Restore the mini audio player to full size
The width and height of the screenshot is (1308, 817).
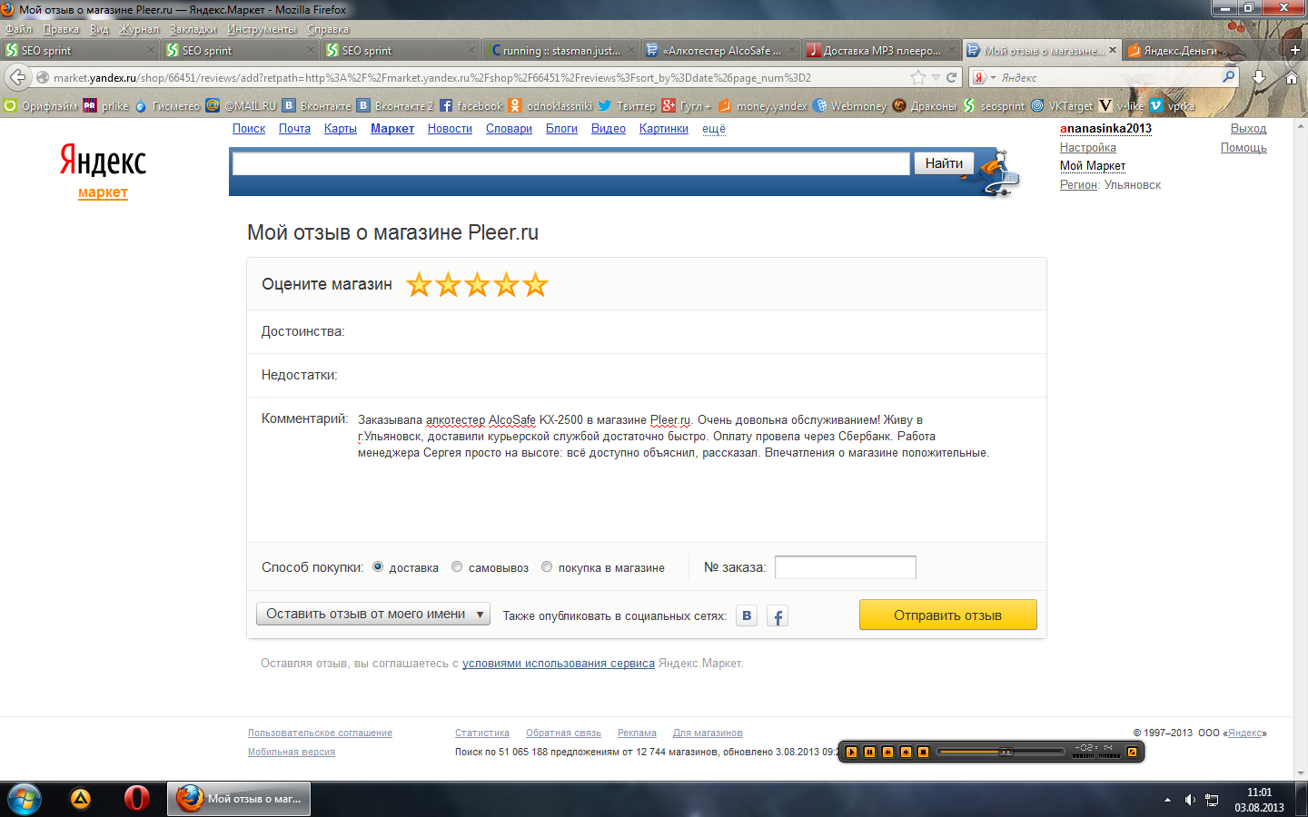click(1132, 752)
